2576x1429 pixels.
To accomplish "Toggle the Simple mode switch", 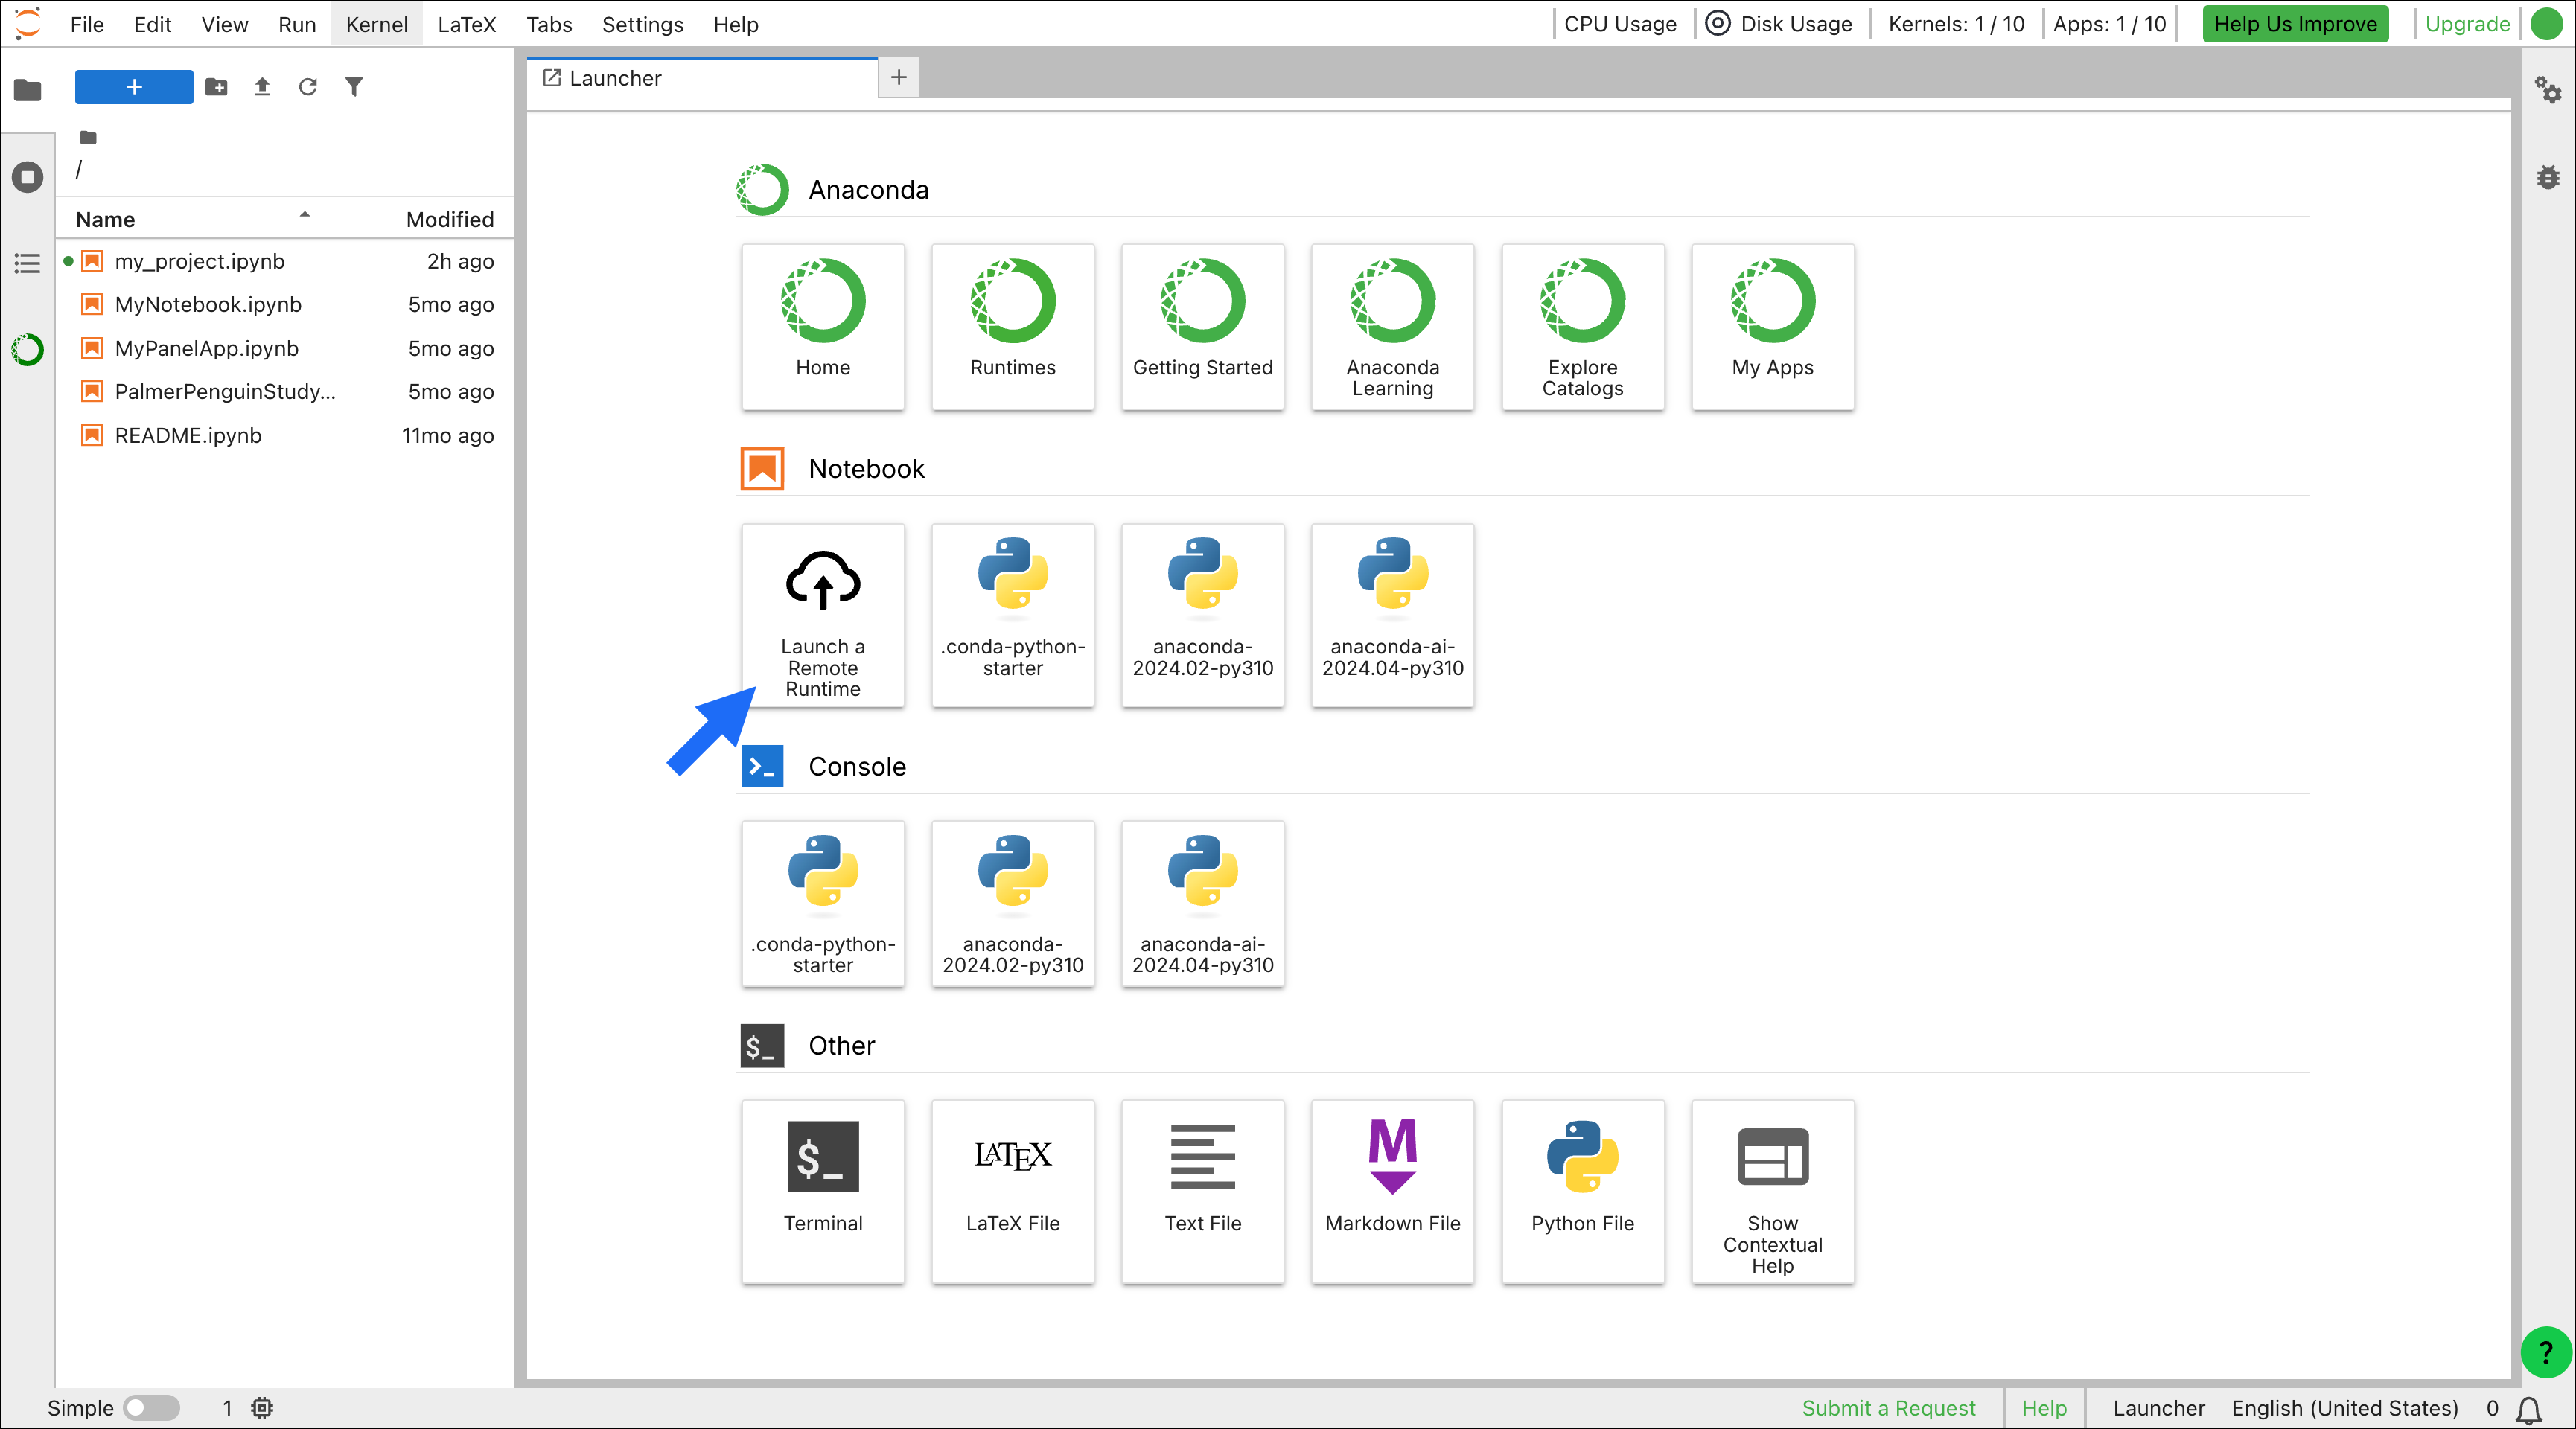I will coord(151,1408).
